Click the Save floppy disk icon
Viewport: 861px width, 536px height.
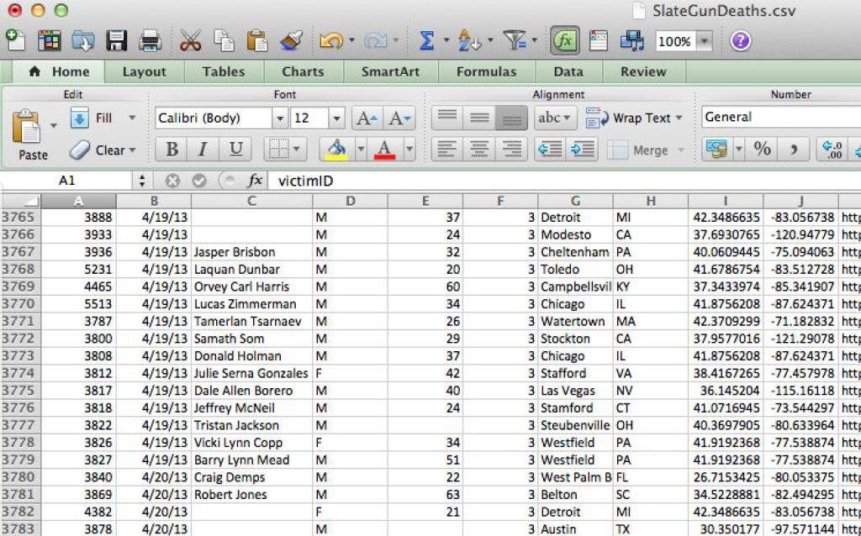[116, 40]
